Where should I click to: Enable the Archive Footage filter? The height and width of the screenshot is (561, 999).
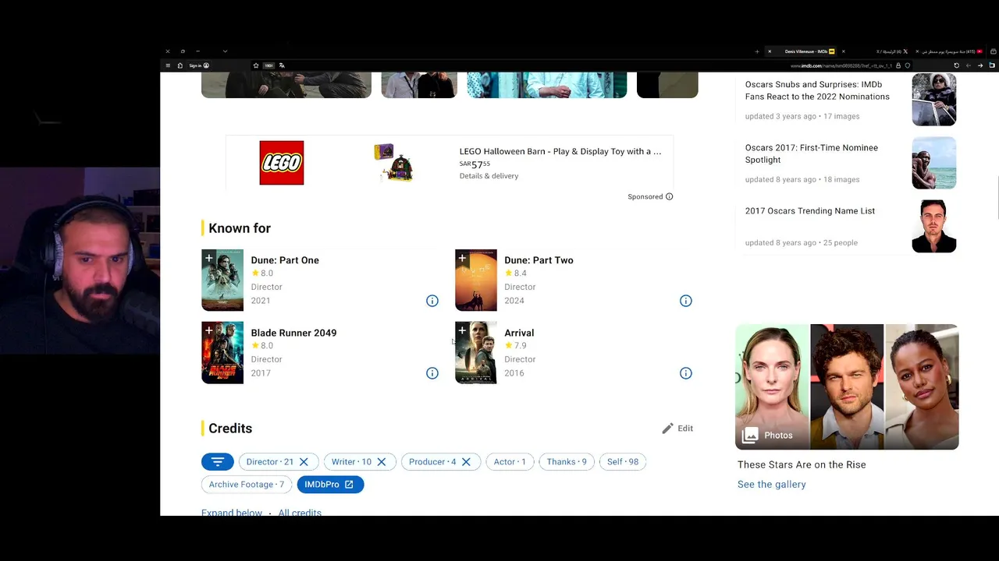click(x=247, y=485)
